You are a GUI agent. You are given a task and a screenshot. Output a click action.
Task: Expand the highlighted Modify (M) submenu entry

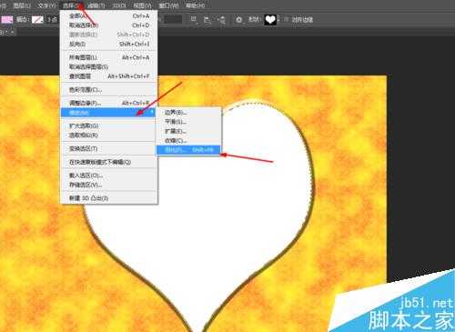(109, 113)
